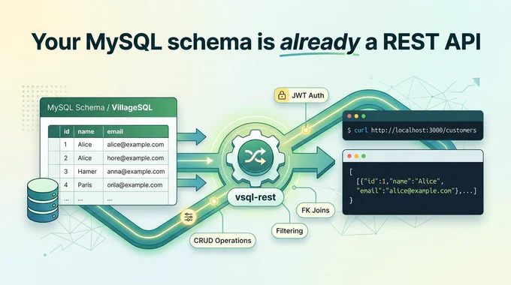
Task: Click the database cylinder stack icon
Action: [x=43, y=200]
